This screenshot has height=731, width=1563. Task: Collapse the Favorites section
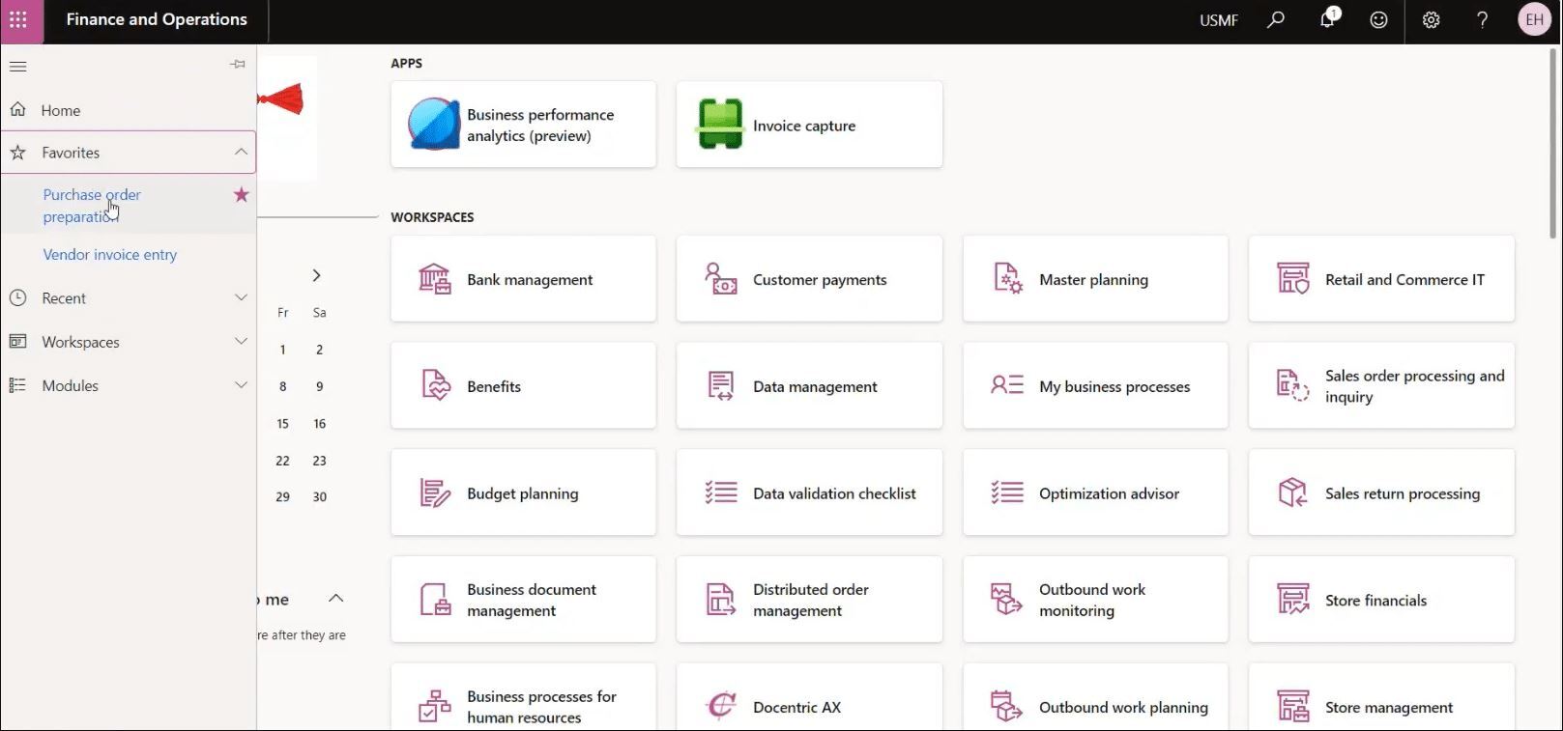(241, 153)
